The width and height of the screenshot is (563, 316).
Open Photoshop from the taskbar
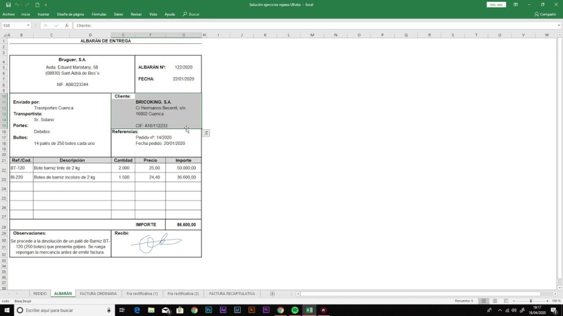pyautogui.click(x=208, y=311)
